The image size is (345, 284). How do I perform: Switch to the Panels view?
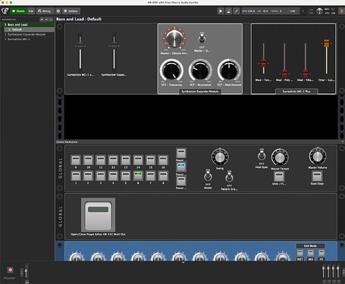tap(18, 11)
